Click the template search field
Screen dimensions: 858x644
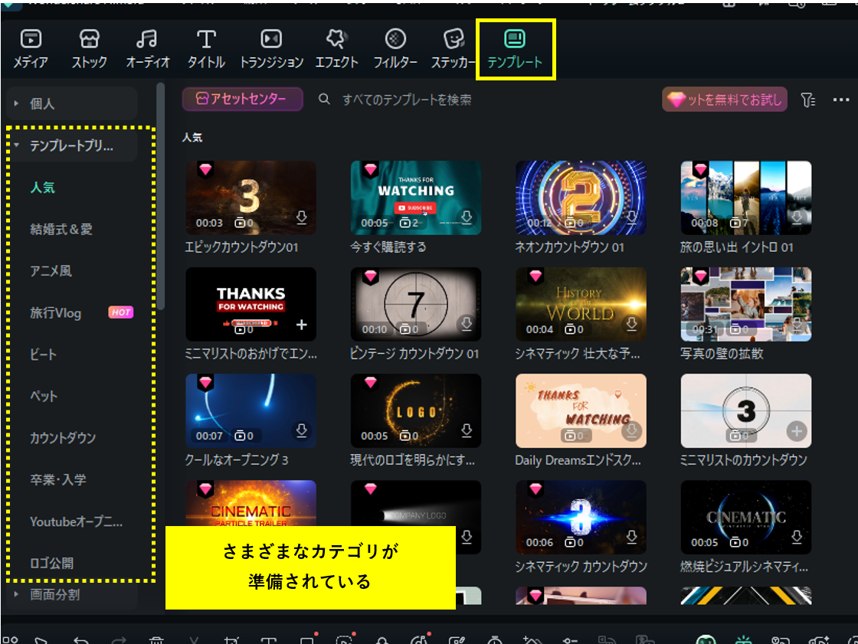[x=406, y=100]
